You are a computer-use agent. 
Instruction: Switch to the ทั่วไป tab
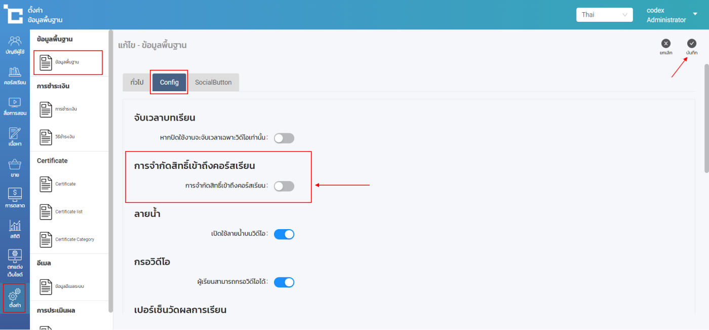coord(137,82)
